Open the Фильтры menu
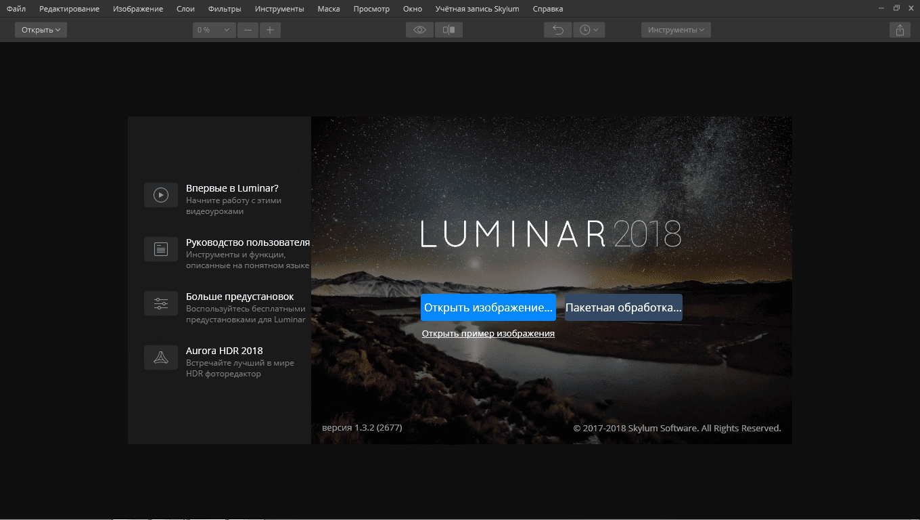The image size is (920, 520). click(x=225, y=9)
